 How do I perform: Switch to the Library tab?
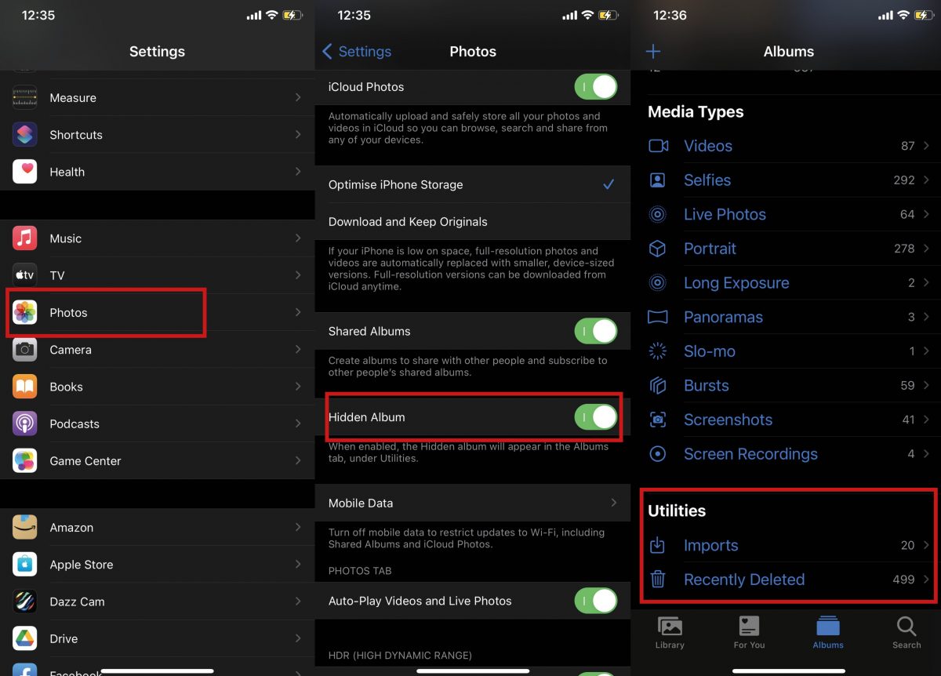click(669, 633)
